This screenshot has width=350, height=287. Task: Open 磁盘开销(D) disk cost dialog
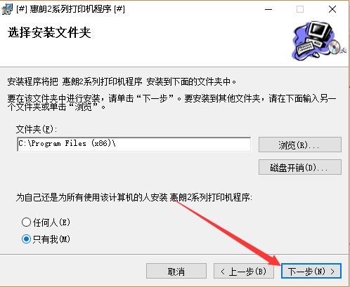click(300, 167)
